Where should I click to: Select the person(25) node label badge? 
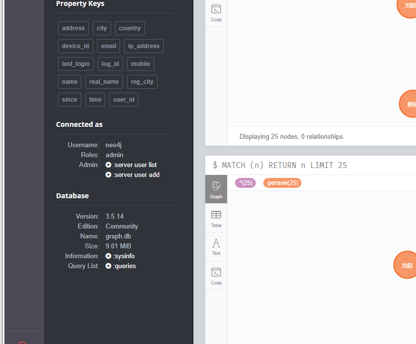(x=282, y=183)
